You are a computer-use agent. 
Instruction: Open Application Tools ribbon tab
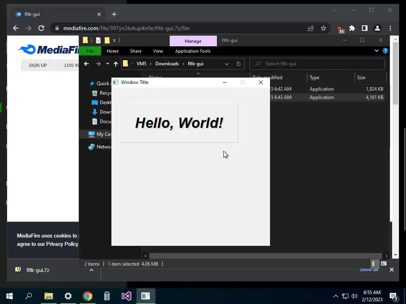click(193, 51)
